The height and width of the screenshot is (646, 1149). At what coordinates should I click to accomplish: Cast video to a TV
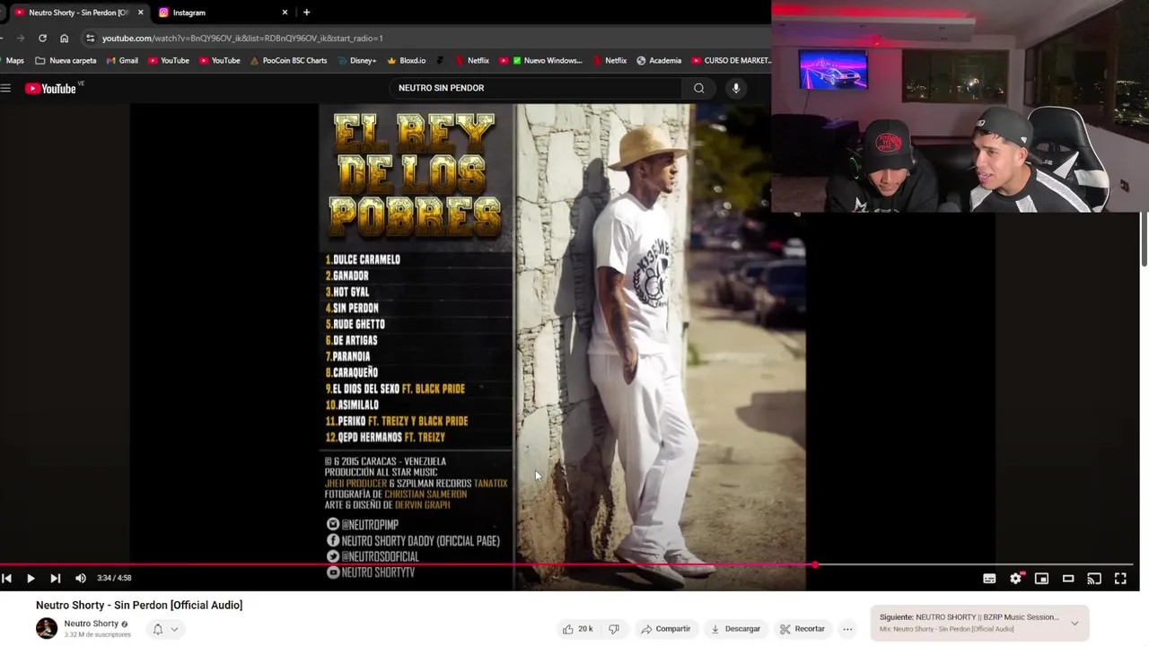(1094, 579)
